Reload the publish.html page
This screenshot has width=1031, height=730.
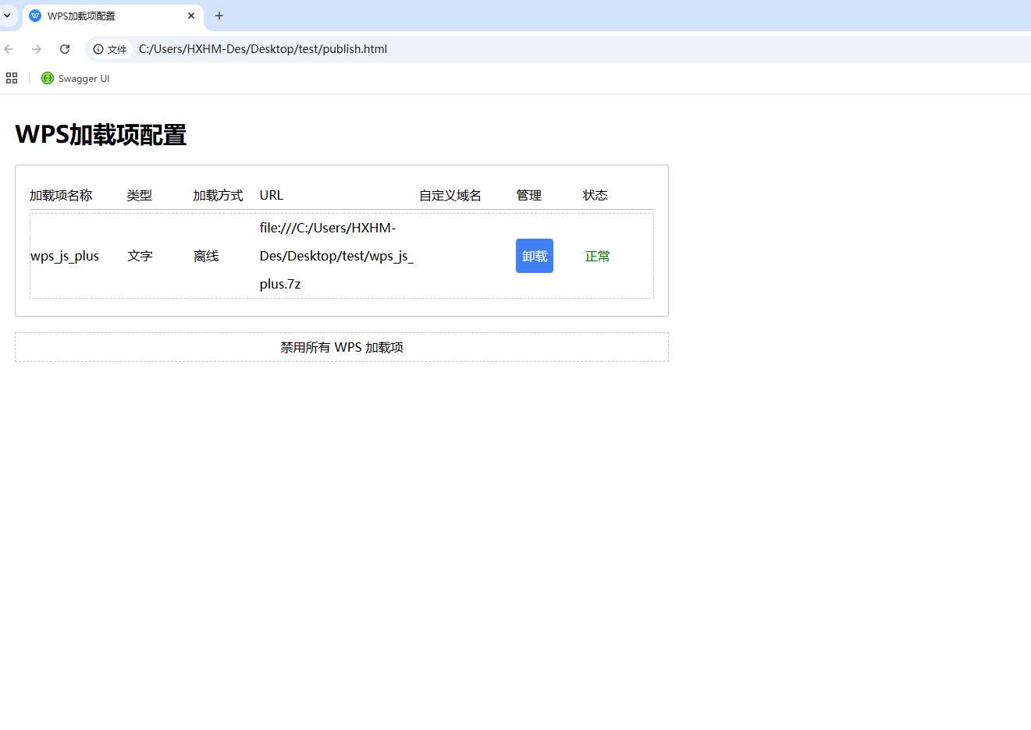point(65,49)
